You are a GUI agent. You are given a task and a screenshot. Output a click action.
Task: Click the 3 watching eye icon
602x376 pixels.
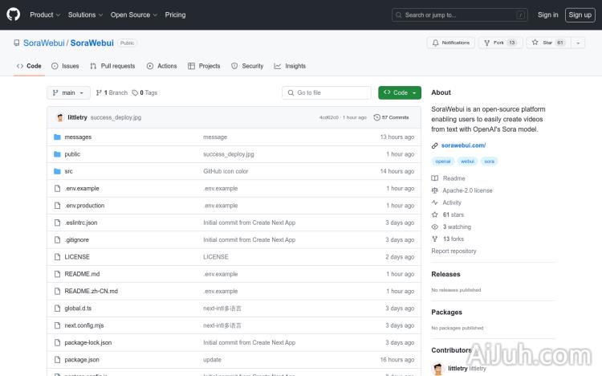click(x=435, y=227)
